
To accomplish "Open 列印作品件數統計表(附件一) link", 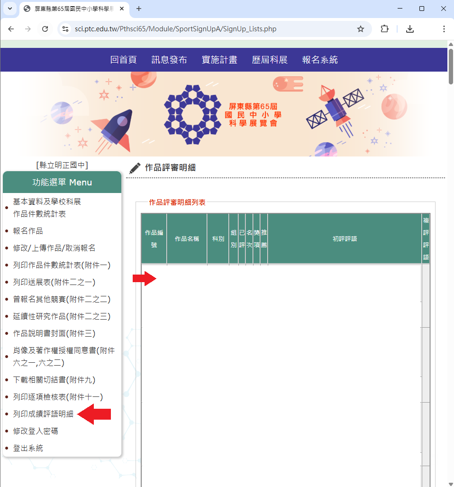I will (62, 265).
